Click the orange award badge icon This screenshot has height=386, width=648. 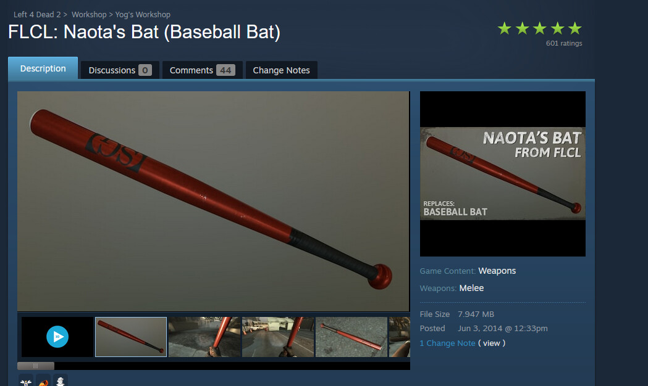point(43,380)
